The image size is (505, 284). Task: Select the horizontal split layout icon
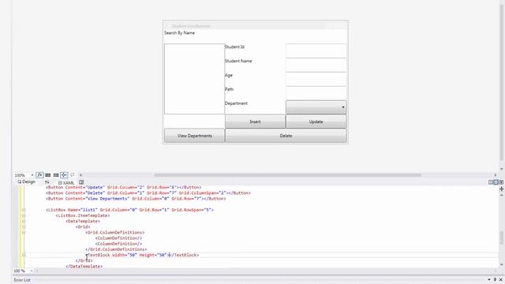point(496,182)
